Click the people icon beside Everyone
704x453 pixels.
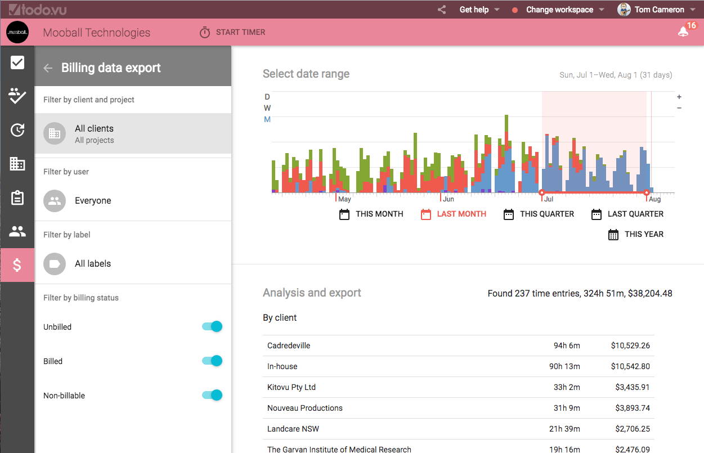point(55,201)
